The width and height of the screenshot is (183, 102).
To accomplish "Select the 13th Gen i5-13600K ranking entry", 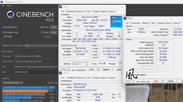I will click(x=24, y=91).
